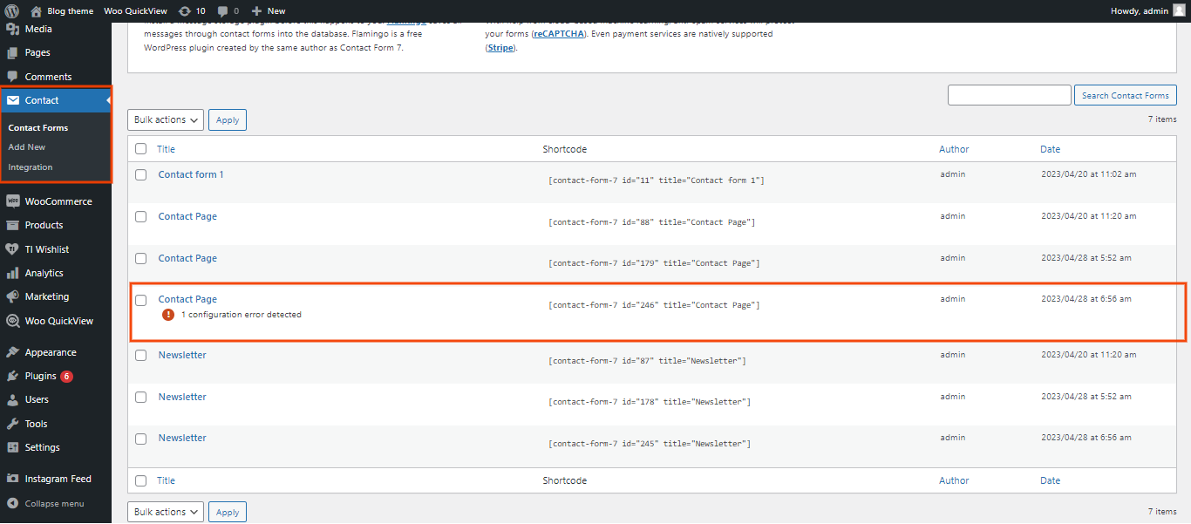
Task: Check the box for Contact form 1
Action: [x=141, y=175]
